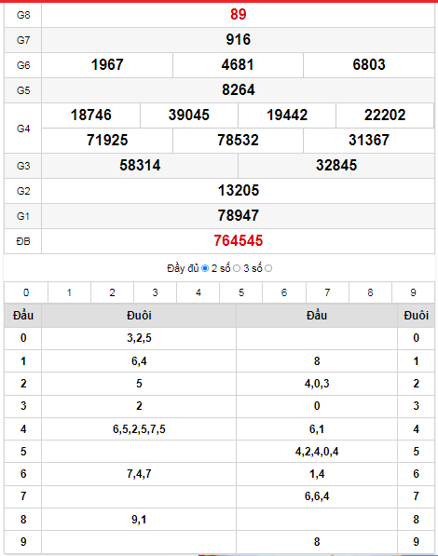Click the tail values "6,5,2,5,7,5" for head 4
The image size is (438, 556).
coord(139,429)
